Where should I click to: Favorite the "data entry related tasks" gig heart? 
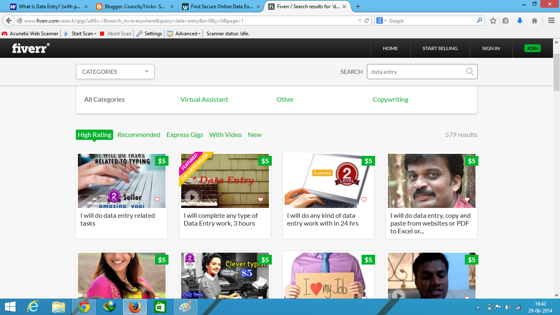pos(157,200)
